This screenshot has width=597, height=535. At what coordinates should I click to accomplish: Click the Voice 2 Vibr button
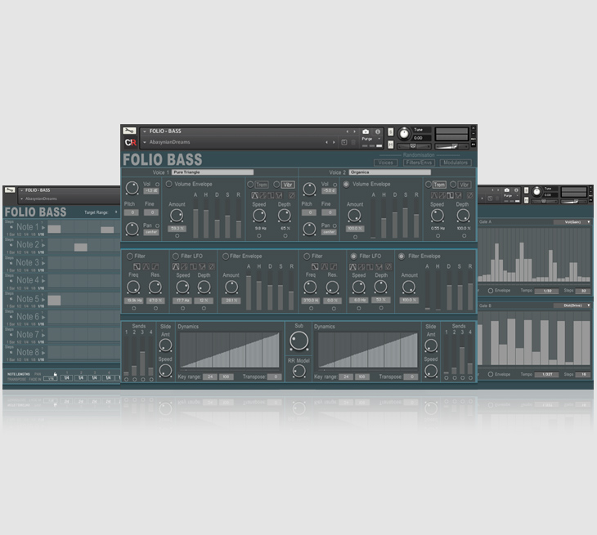tap(465, 185)
